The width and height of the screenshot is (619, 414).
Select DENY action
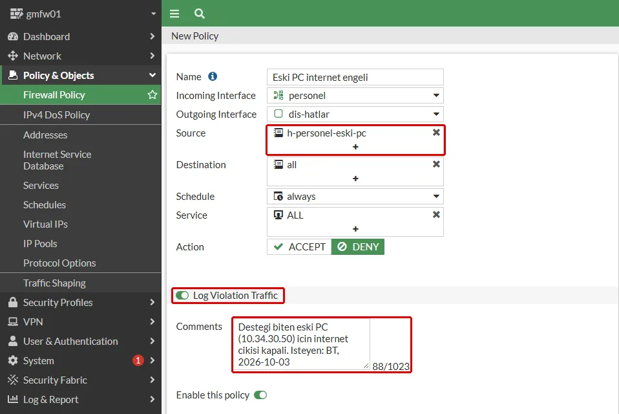pyautogui.click(x=358, y=247)
